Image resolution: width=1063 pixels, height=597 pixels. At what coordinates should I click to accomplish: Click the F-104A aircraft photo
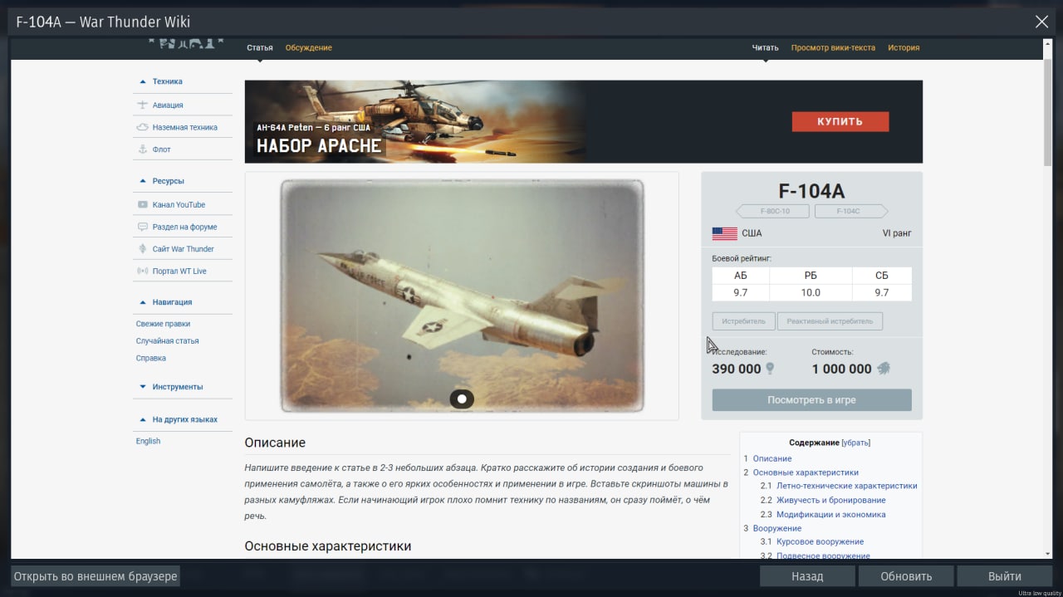(x=462, y=295)
